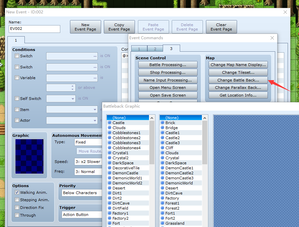Click the blue icon beside Cliff

[162, 148]
